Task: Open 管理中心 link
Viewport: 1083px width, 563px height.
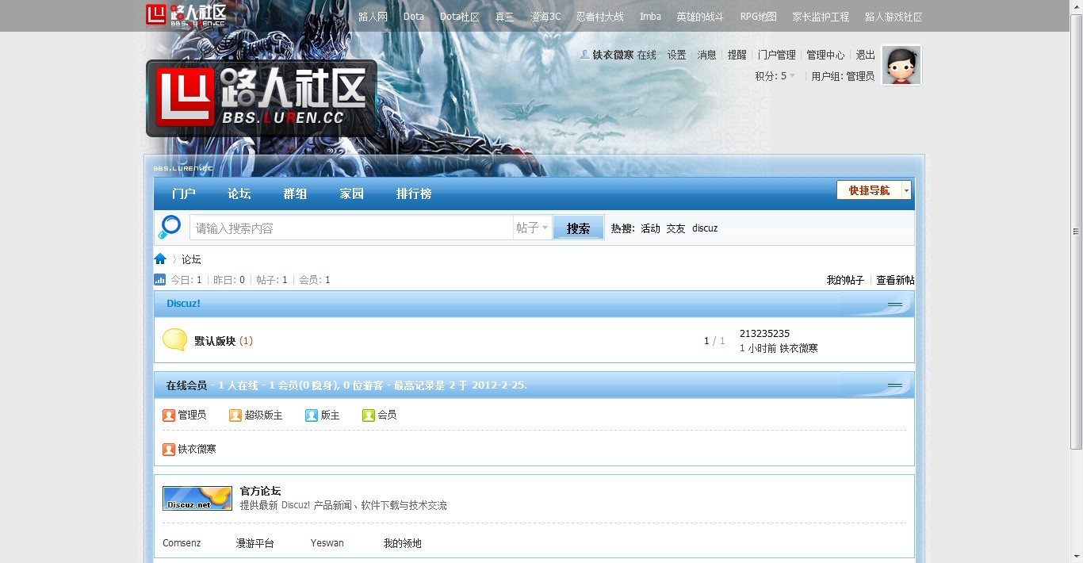Action: click(825, 55)
